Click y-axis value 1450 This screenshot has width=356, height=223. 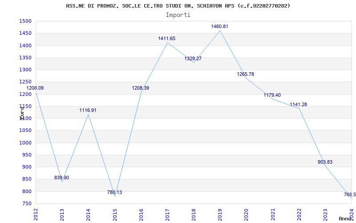(x=25, y=33)
